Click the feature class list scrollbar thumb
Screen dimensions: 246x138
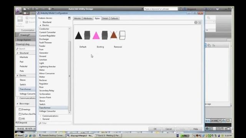click(69, 76)
